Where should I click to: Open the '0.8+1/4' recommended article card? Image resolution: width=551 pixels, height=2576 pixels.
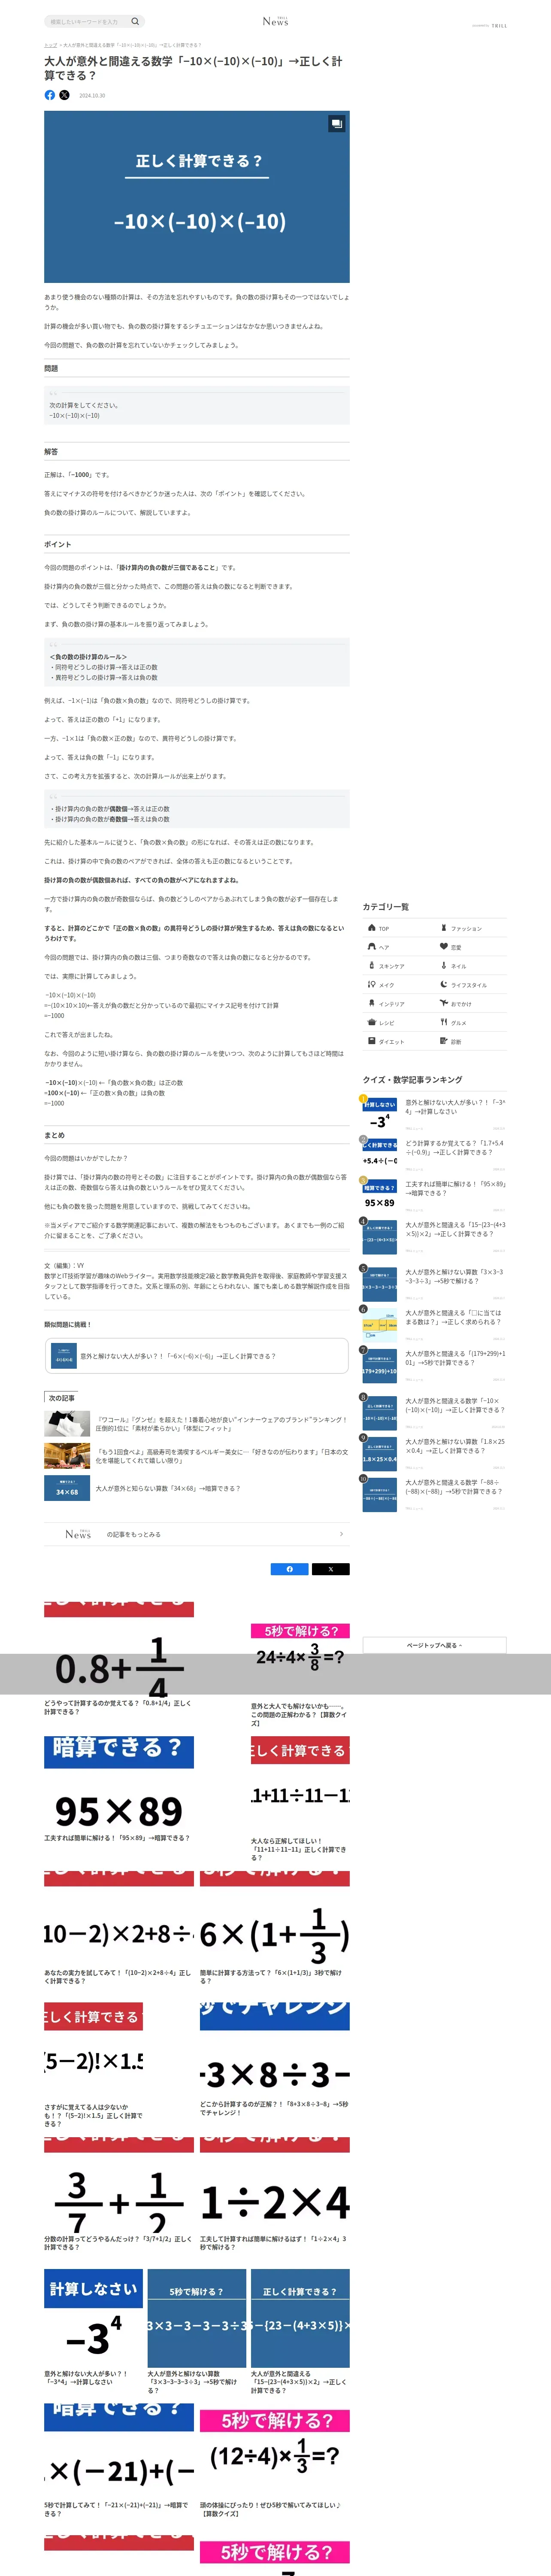coord(119,1660)
